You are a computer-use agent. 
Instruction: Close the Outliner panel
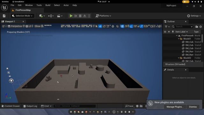[186, 21]
